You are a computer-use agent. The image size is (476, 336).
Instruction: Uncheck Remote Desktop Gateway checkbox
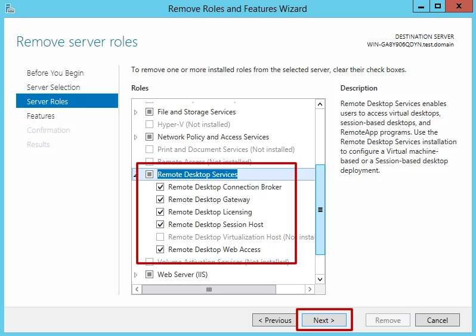tap(160, 200)
